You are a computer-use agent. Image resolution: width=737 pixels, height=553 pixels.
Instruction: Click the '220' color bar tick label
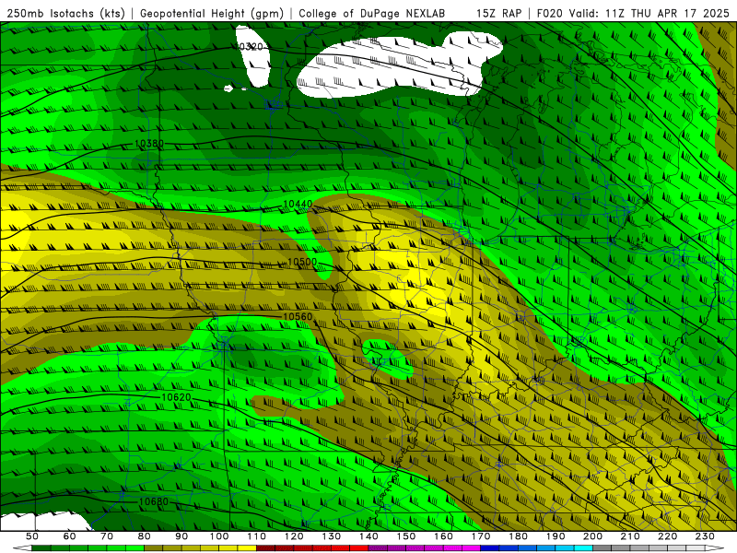[667, 536]
